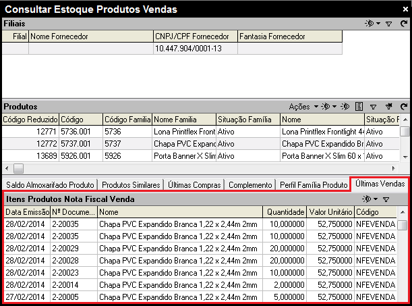
Task: Select document number 2-20028 cell
Action: point(73,261)
